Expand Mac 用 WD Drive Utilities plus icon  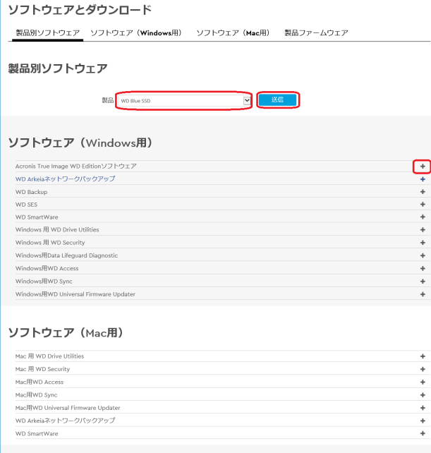coord(423,356)
